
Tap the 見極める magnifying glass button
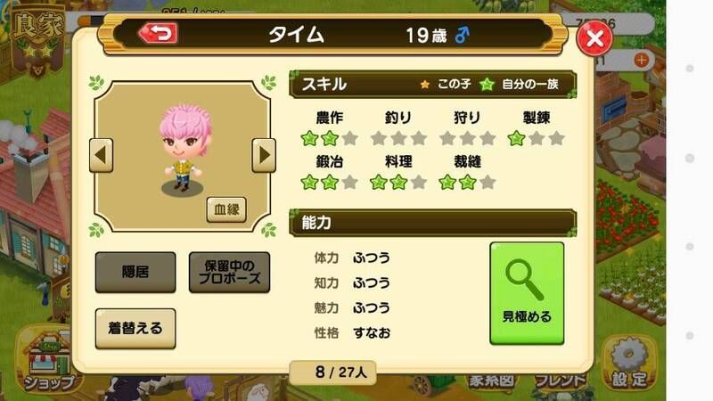coord(527,293)
